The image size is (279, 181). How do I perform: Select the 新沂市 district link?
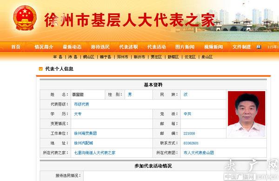[x=139, y=57]
